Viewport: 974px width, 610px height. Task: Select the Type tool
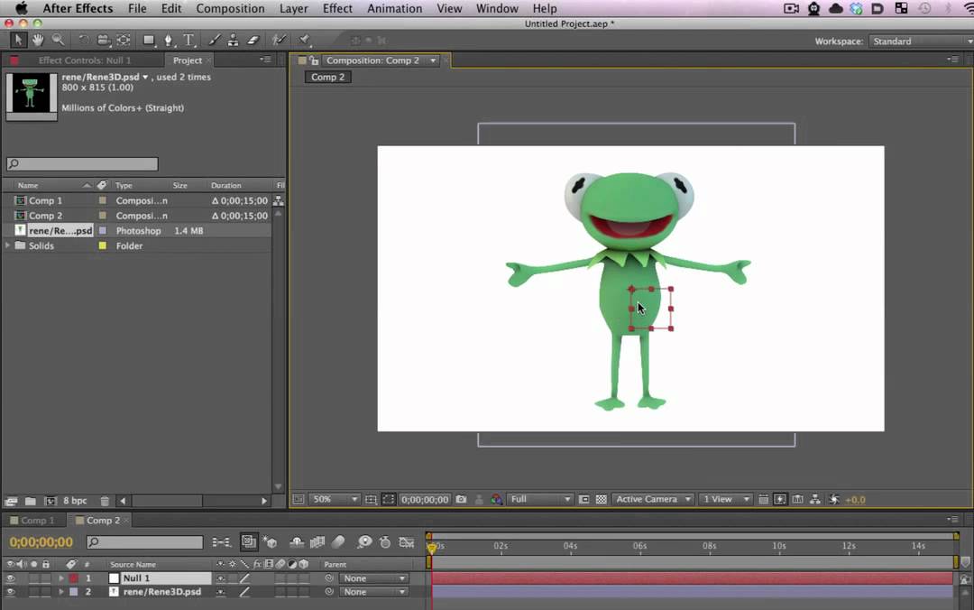pyautogui.click(x=188, y=41)
